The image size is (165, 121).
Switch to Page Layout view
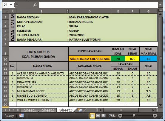point(98,116)
